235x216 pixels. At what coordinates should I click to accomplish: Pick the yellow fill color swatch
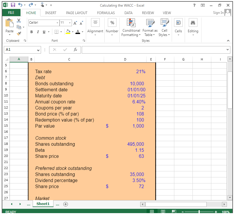(68, 32)
